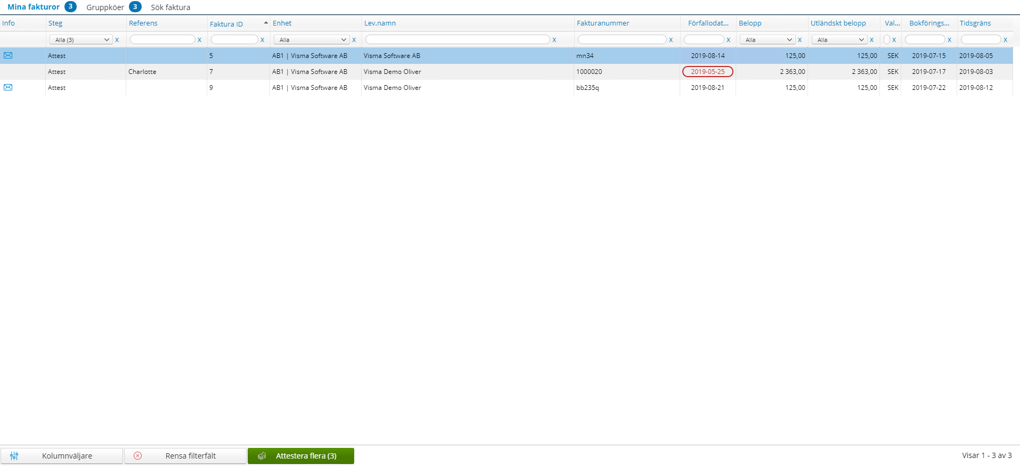Click booking date 2019-07-22
1020x466 pixels.
pos(929,88)
